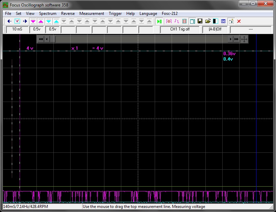Click the right blue arrow timebase button
The image size is (276, 212).
25,21
